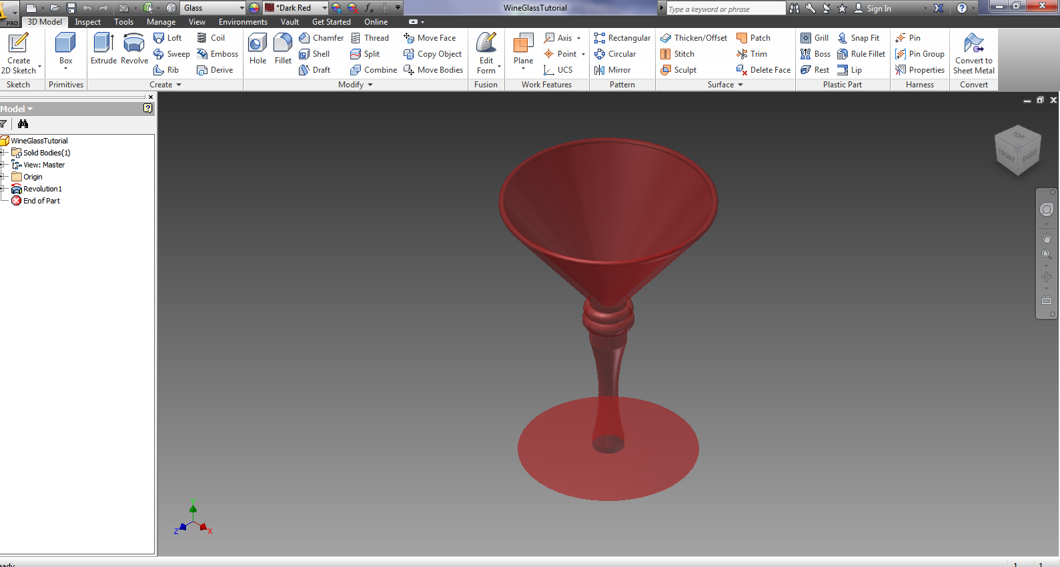Expand the Create panel dropdown

(x=178, y=85)
